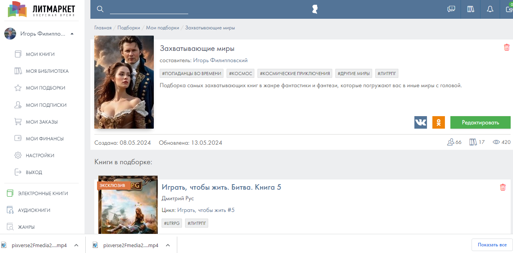Delete the Захватывающие миры collection via trash icon
This screenshot has width=513, height=253.
click(507, 47)
